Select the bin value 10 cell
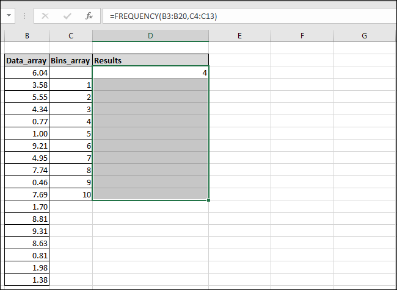The image size is (397, 290). pos(71,194)
